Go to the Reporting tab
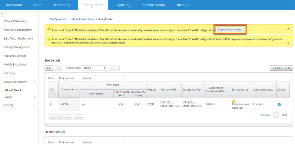 (x=124, y=5)
